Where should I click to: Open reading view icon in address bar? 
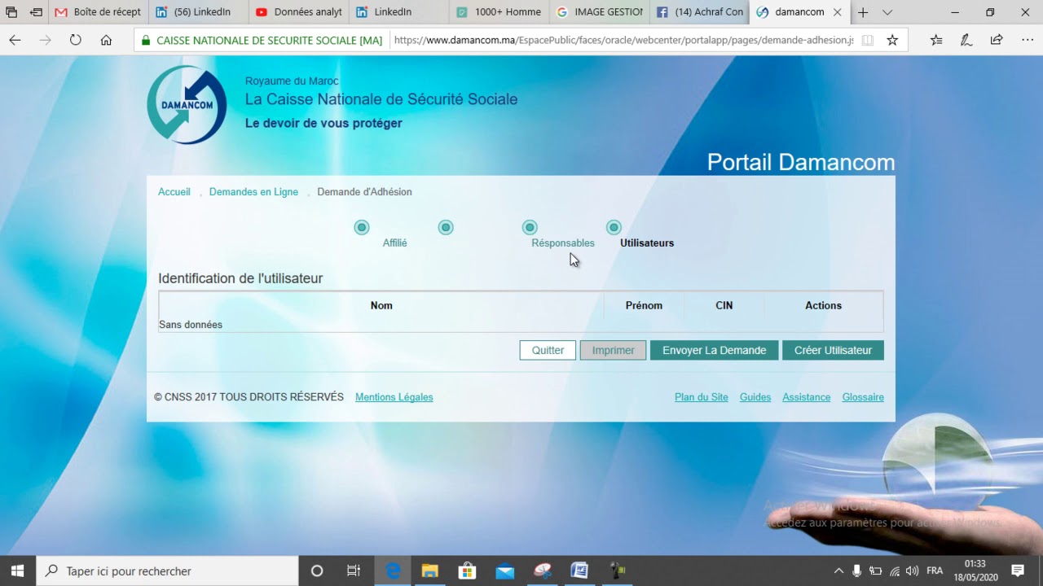[868, 40]
